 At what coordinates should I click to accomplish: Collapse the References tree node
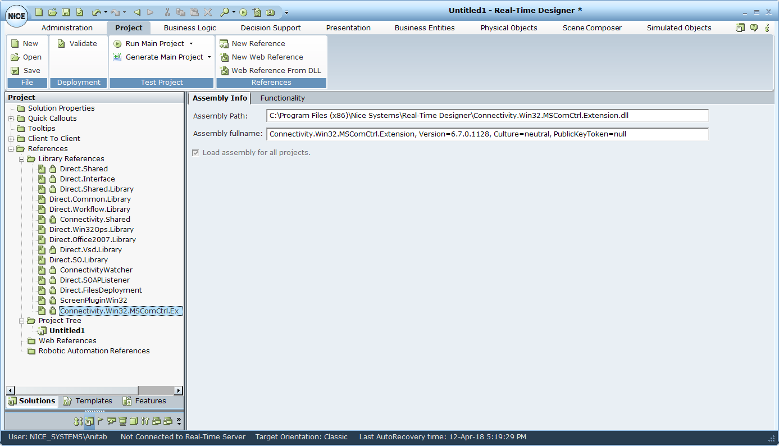(11, 149)
